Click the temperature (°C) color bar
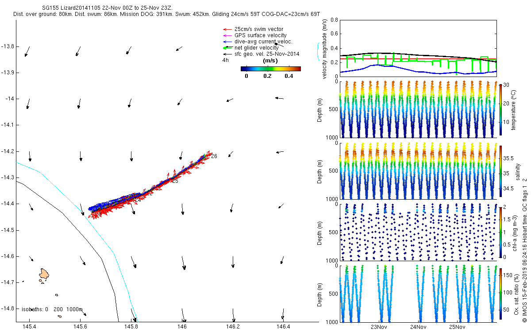531x332 pixels. [500, 109]
